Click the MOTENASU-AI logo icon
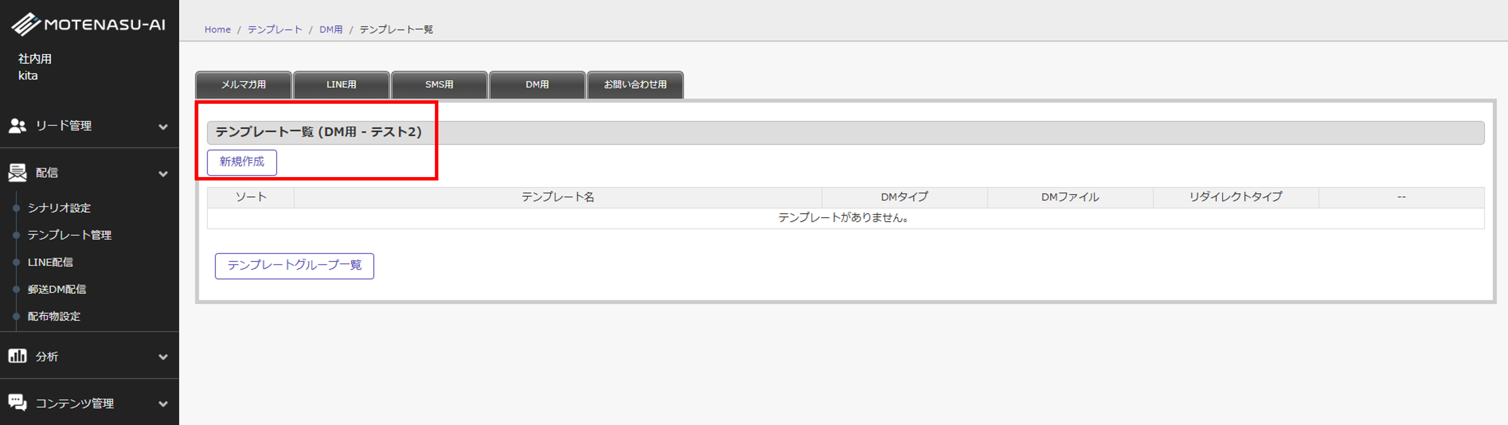The height and width of the screenshot is (425, 1508). click(x=25, y=25)
